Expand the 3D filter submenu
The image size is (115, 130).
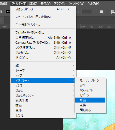[x=43, y=65]
